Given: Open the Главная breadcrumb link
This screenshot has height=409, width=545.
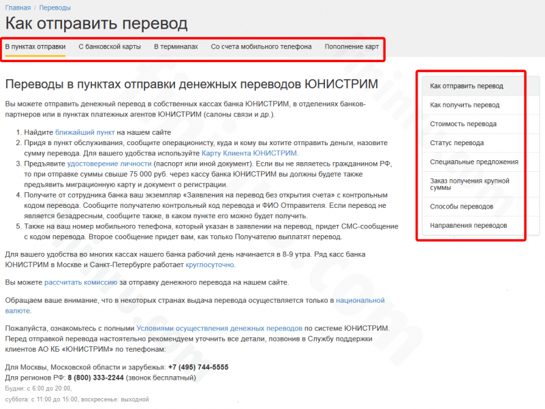Looking at the screenshot, I should click(18, 7).
